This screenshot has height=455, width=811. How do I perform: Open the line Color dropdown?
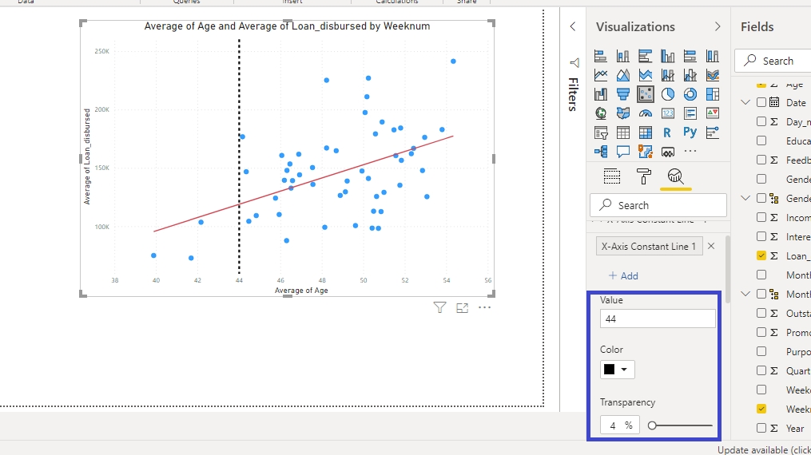click(618, 370)
